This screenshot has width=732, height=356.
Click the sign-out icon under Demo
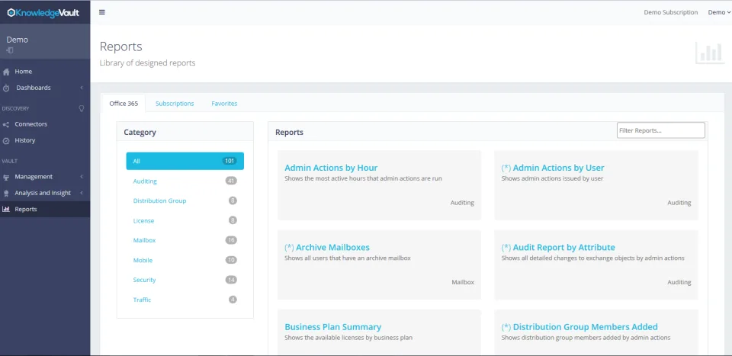click(x=10, y=50)
